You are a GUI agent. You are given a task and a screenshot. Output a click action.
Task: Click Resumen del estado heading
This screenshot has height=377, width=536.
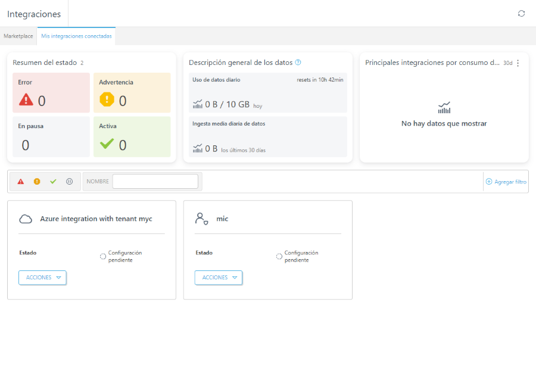(x=45, y=63)
